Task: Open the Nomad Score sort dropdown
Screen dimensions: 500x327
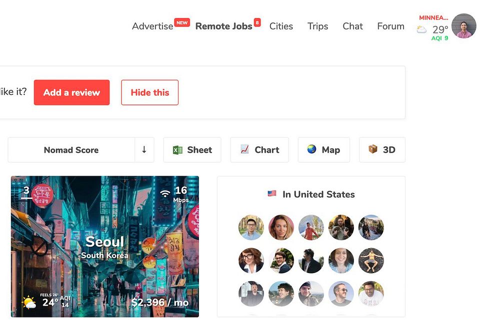Action: coord(71,150)
